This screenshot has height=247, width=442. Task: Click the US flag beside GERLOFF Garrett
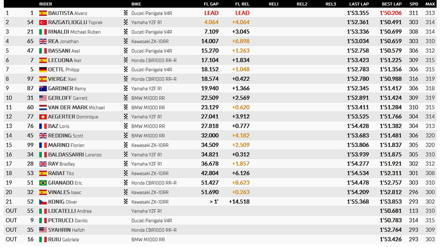43,98
